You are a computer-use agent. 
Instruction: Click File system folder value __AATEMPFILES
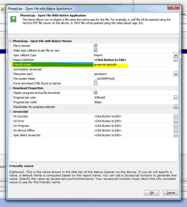(104, 79)
